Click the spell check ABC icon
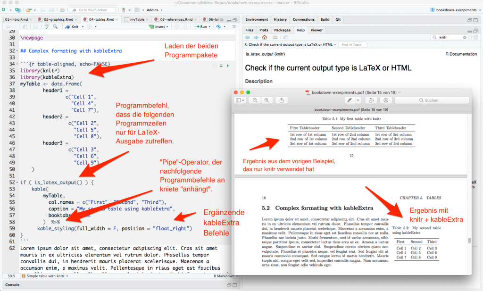Viewport: 483px width, 291px height. pyautogui.click(x=47, y=27)
